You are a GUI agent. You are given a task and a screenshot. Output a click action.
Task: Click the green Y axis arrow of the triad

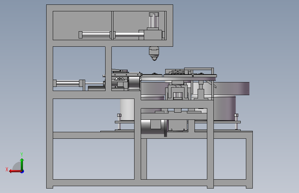22,164
